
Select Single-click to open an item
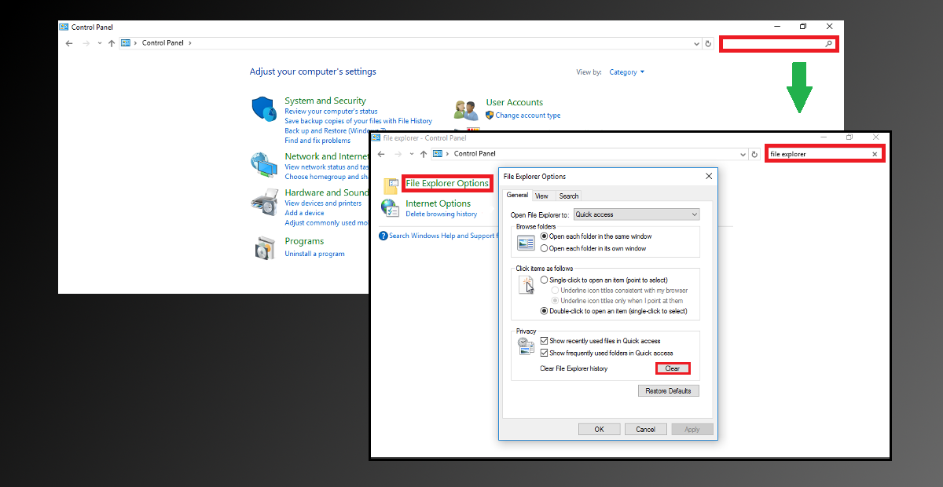pyautogui.click(x=544, y=280)
